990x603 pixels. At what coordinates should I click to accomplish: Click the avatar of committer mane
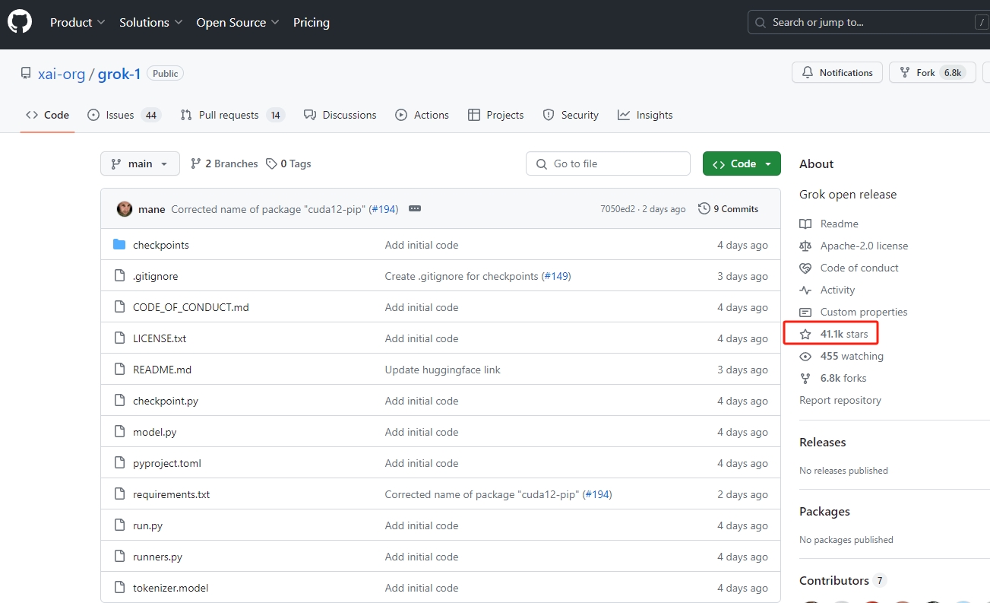coord(125,209)
